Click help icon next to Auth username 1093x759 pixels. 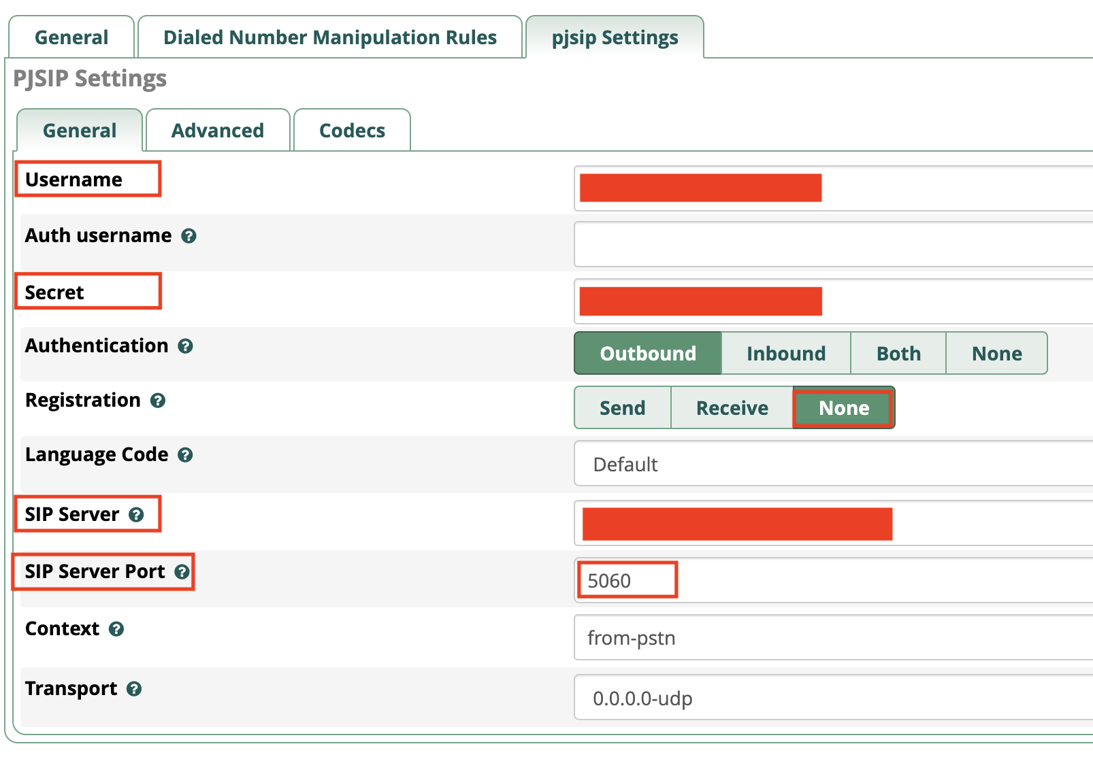[x=189, y=236]
